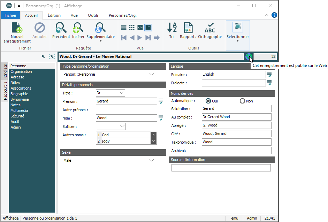Click the Précédent search icon
328x222 pixels.
(61, 28)
